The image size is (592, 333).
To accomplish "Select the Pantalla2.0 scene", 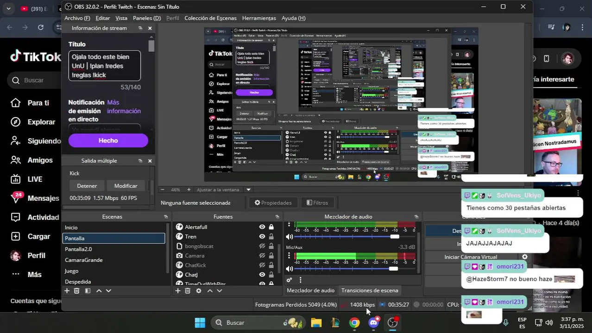I will click(113, 249).
